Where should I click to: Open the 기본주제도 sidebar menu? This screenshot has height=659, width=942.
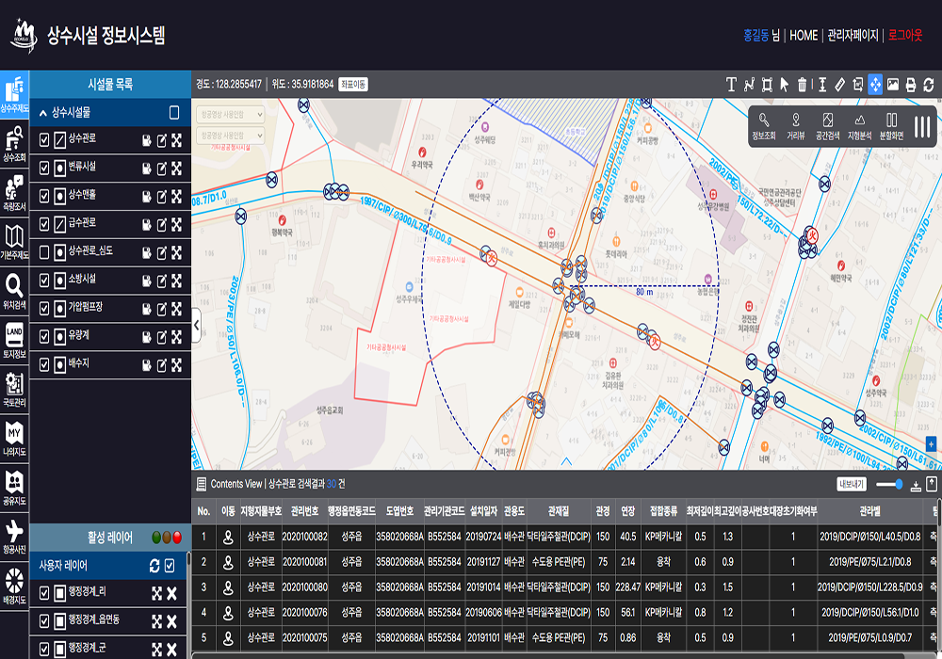[x=14, y=243]
